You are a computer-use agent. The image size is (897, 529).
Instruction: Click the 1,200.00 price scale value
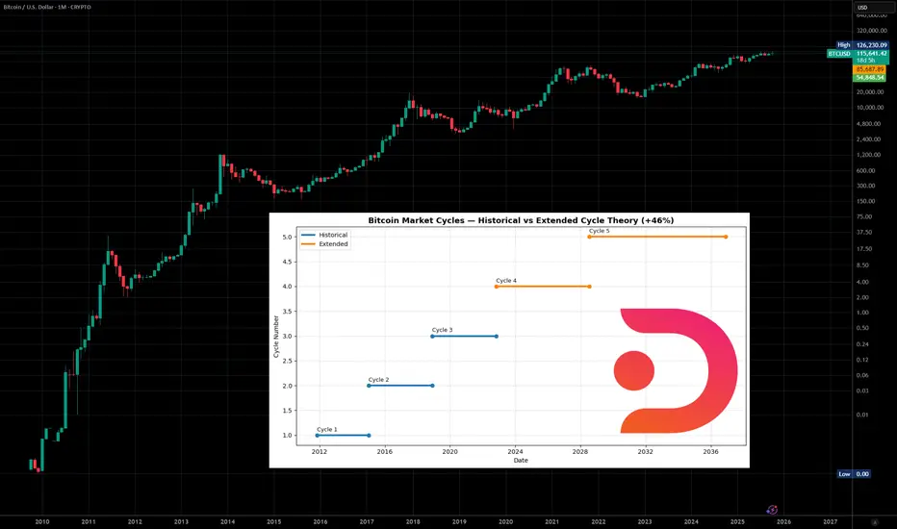tap(868, 155)
